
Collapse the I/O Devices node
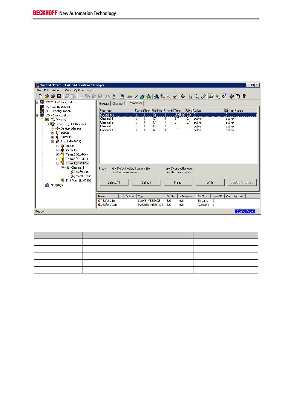42,120
